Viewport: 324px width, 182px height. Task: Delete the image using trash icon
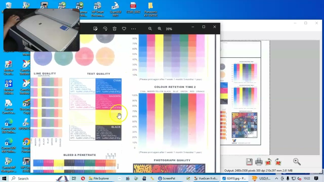(x=114, y=29)
